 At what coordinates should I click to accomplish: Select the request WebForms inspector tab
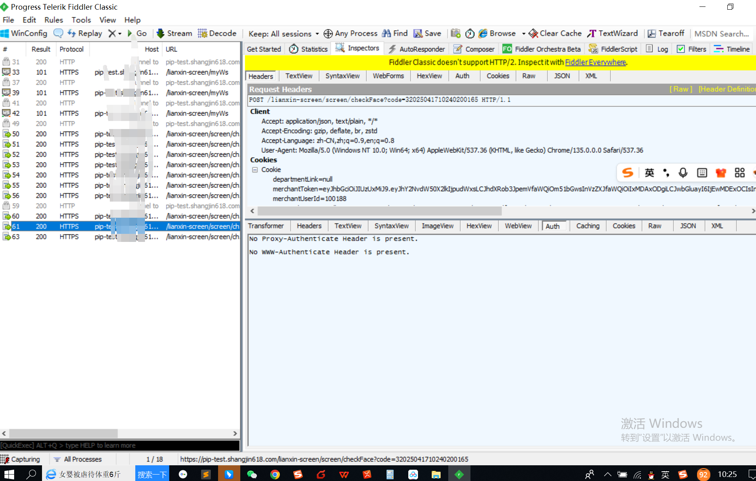[388, 76]
